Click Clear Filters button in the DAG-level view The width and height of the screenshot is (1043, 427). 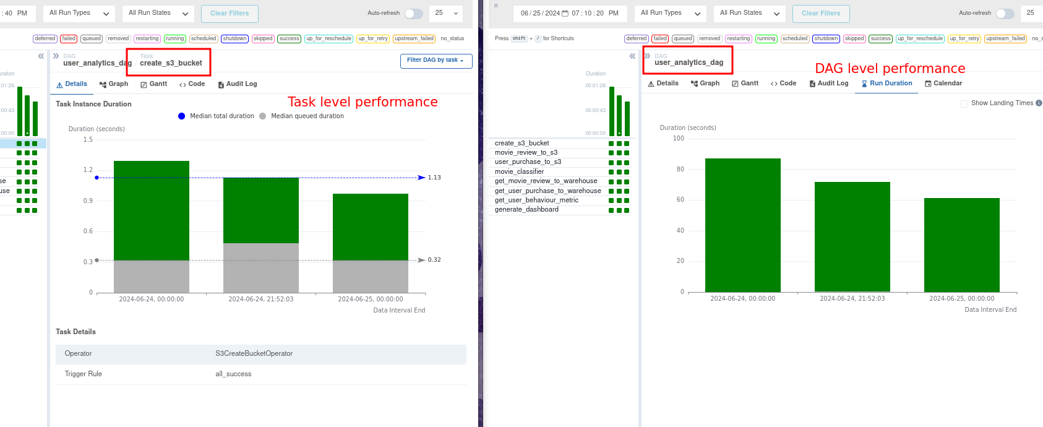[x=821, y=14]
